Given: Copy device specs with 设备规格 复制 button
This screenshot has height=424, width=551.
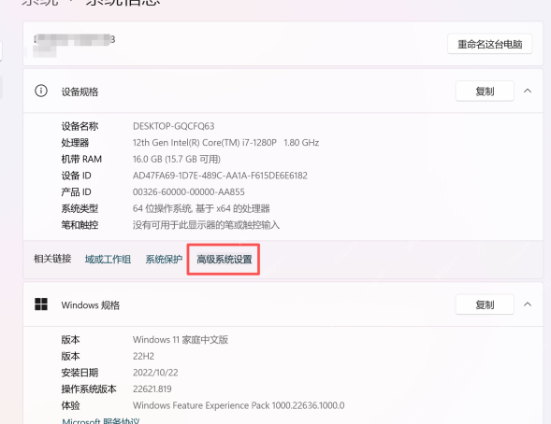Looking at the screenshot, I should click(x=485, y=92).
